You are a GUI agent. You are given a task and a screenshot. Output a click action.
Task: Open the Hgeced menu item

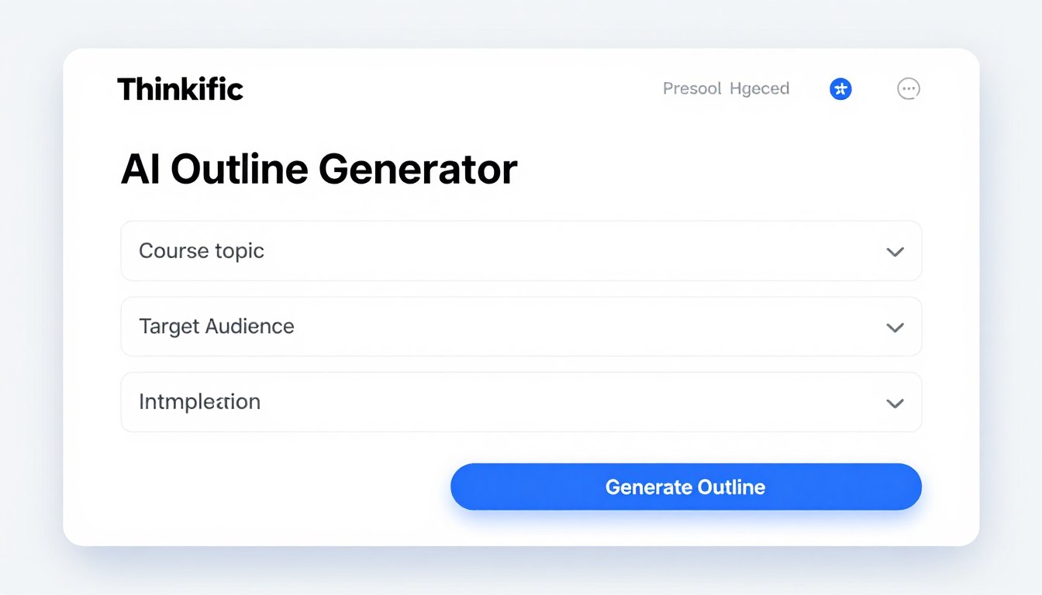[760, 88]
